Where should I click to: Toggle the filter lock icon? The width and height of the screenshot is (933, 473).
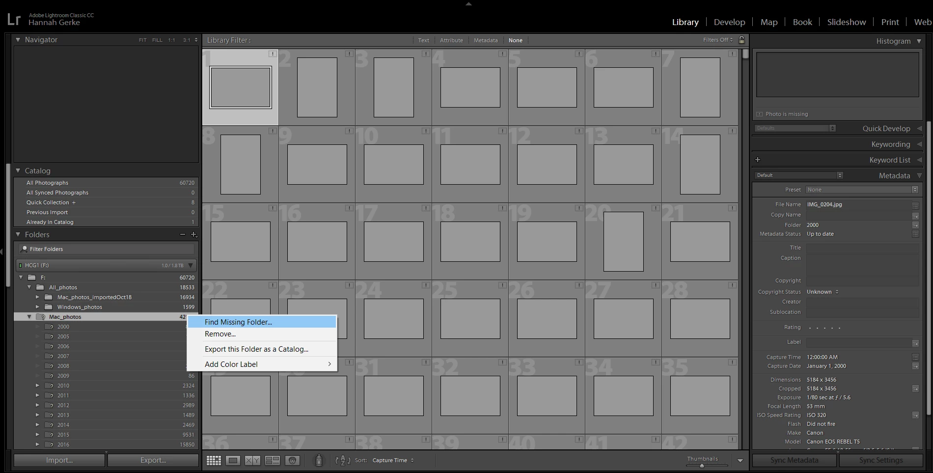click(741, 40)
